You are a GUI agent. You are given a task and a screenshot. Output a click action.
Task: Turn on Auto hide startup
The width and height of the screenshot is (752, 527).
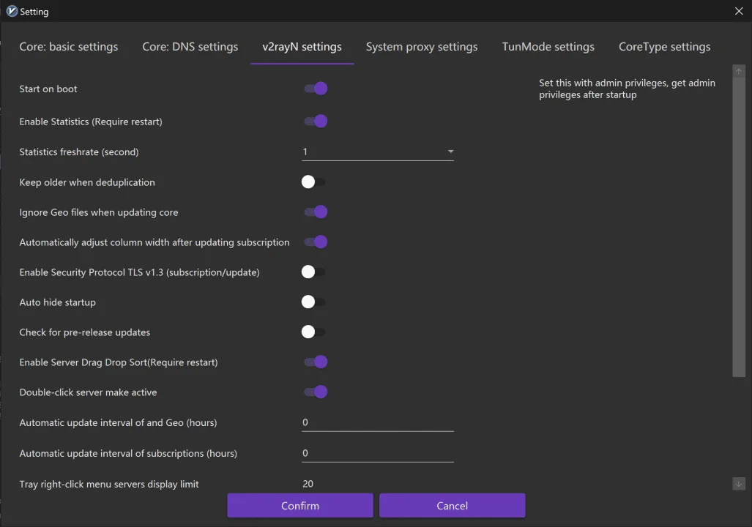pyautogui.click(x=313, y=302)
